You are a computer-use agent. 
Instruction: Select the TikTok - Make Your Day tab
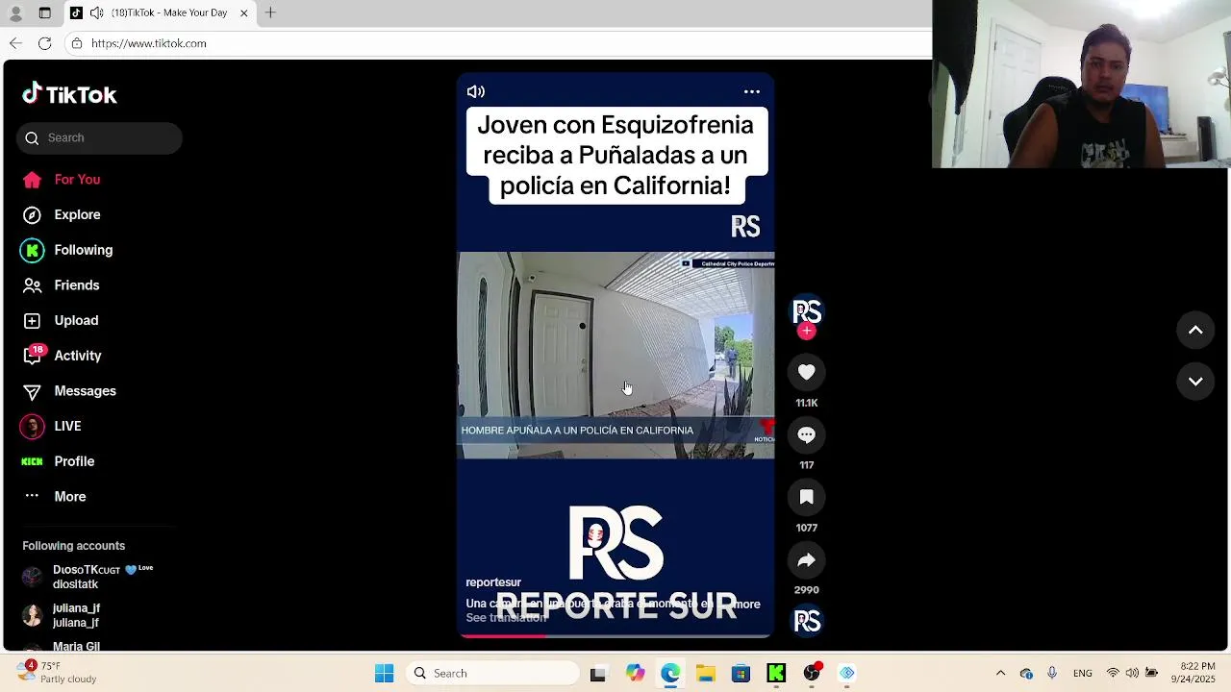click(162, 12)
